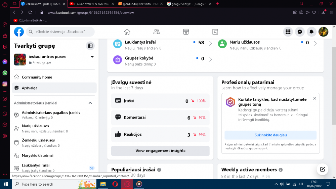Open Ženklelių užklausos in sidebar
Viewport: 336px width, 189px height.
[x=54, y=143]
